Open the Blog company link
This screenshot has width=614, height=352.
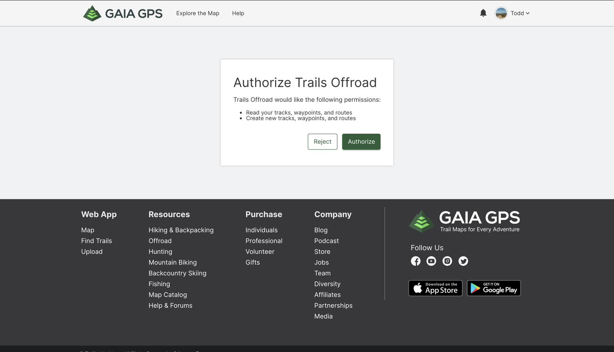pyautogui.click(x=321, y=230)
